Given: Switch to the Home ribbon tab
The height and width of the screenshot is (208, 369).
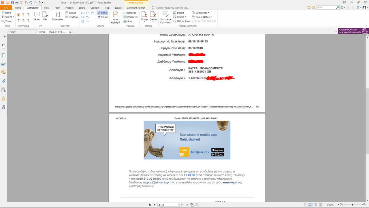Looking at the screenshot, I should (x=18, y=8).
